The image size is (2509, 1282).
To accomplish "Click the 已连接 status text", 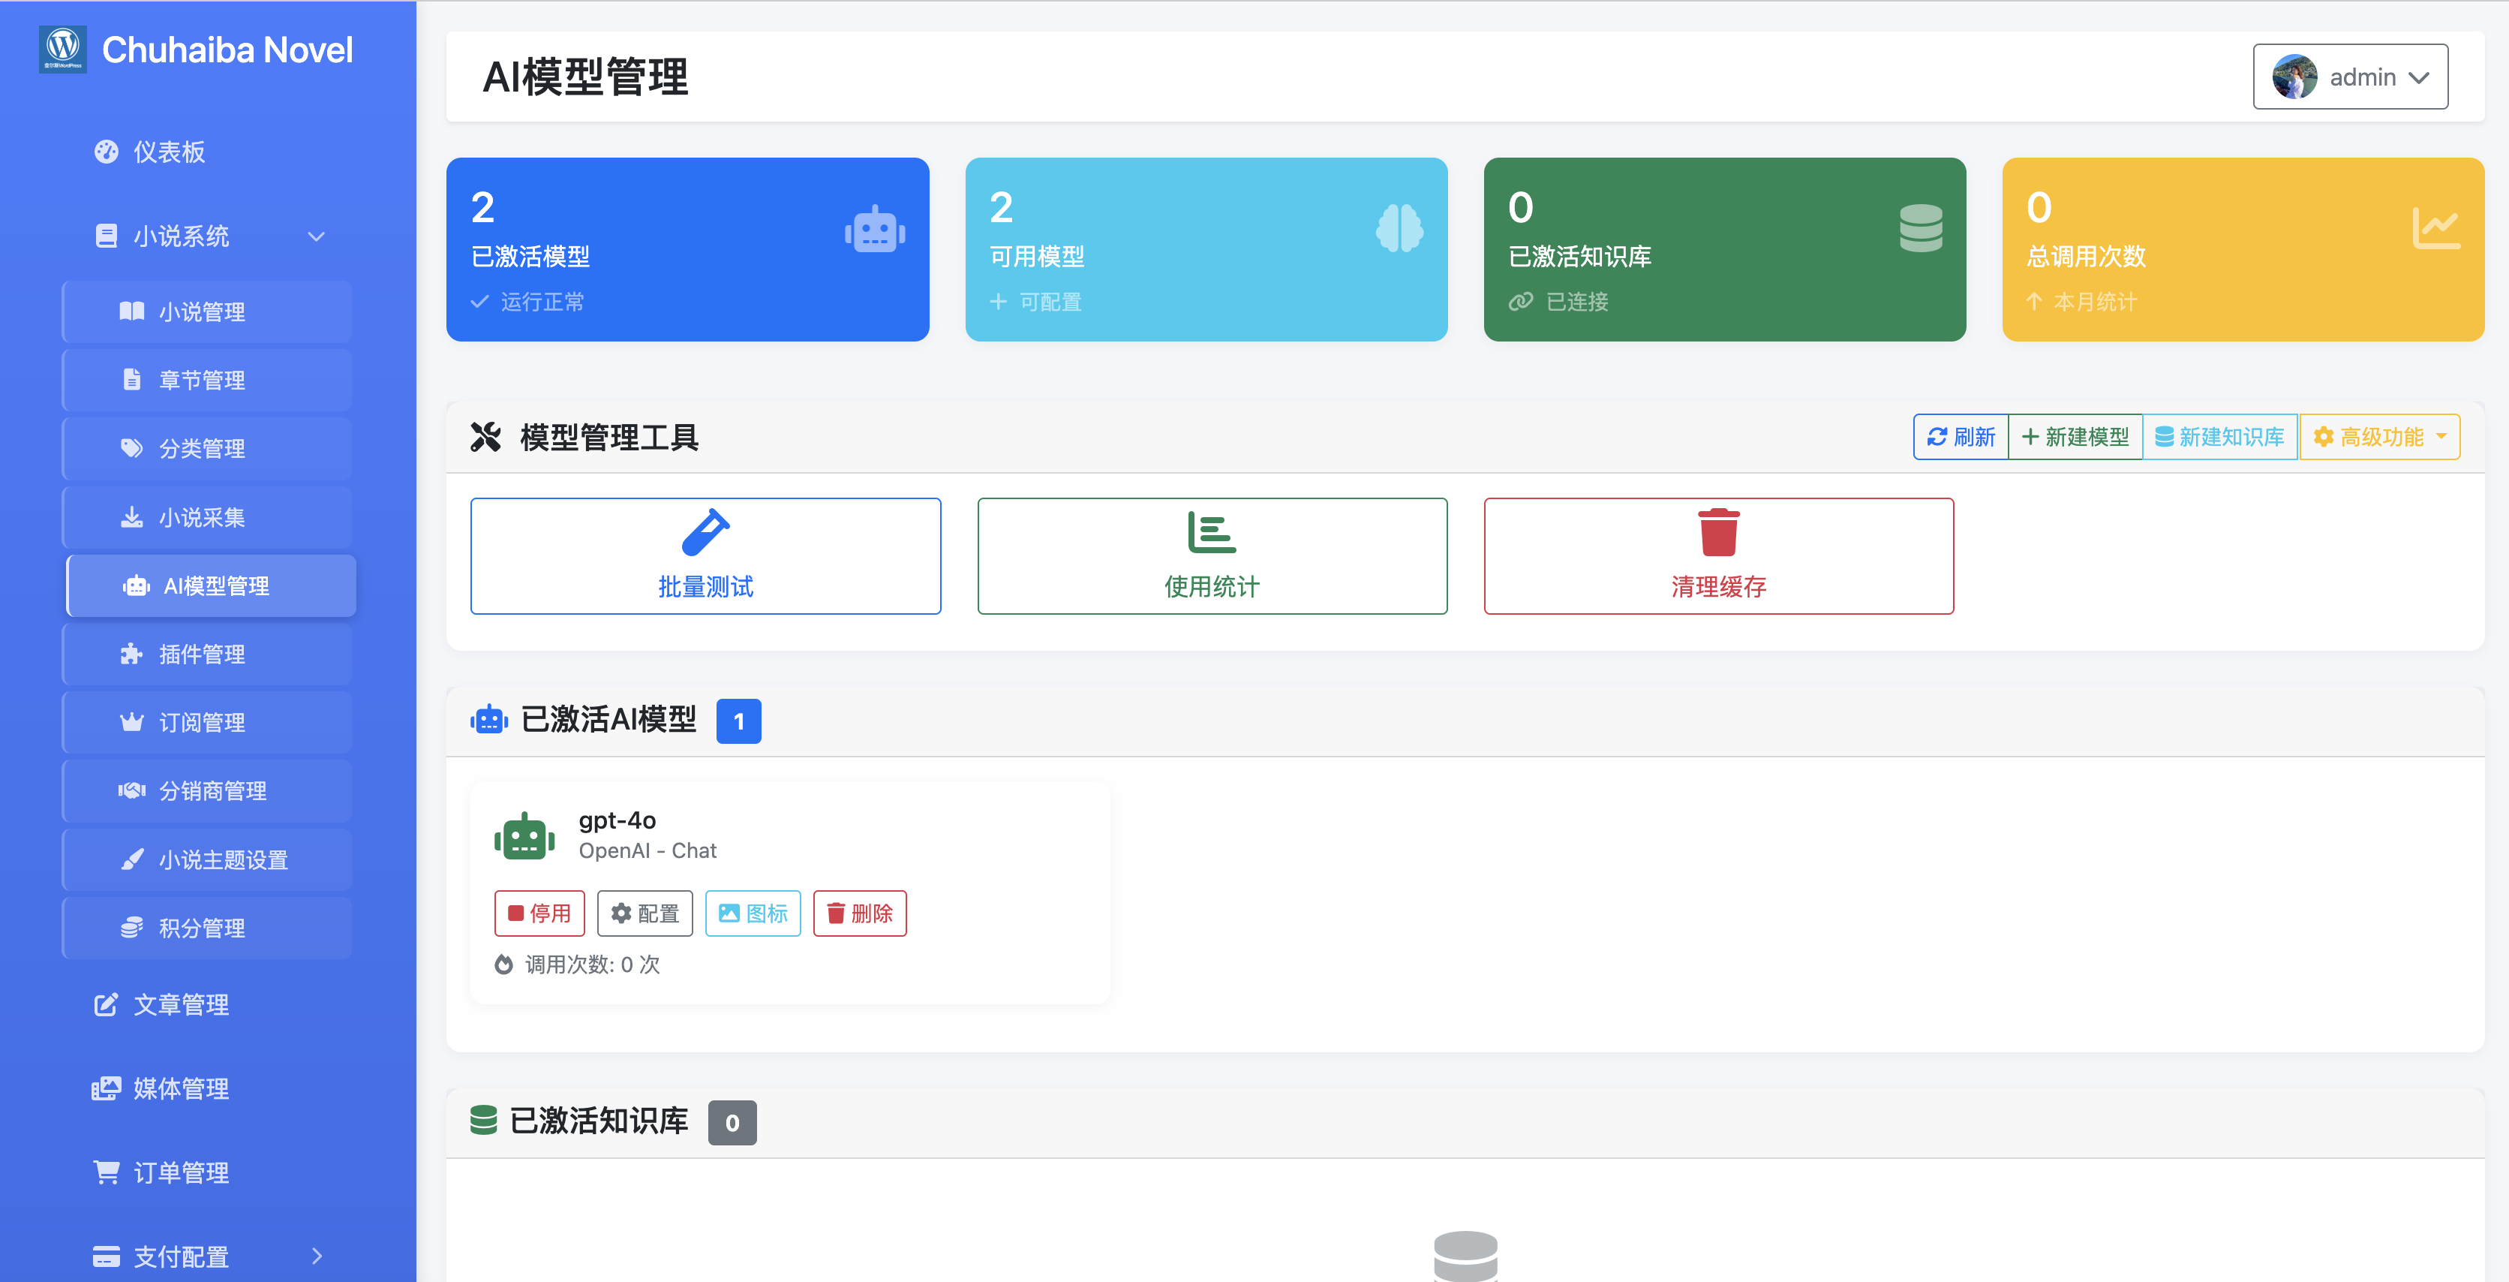I will click(x=1577, y=302).
